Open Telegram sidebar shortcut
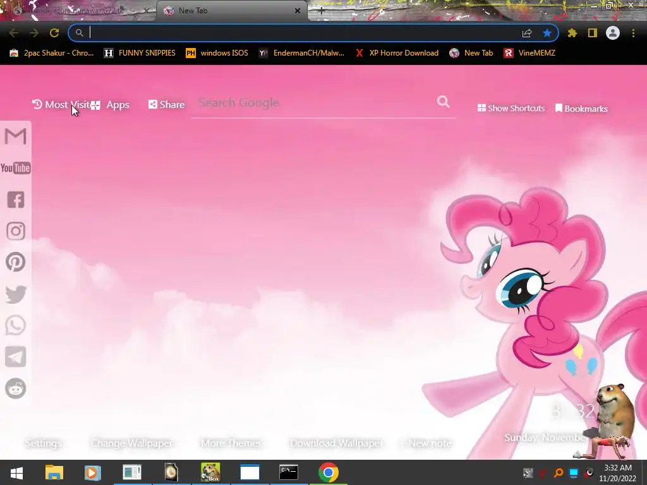 point(16,357)
